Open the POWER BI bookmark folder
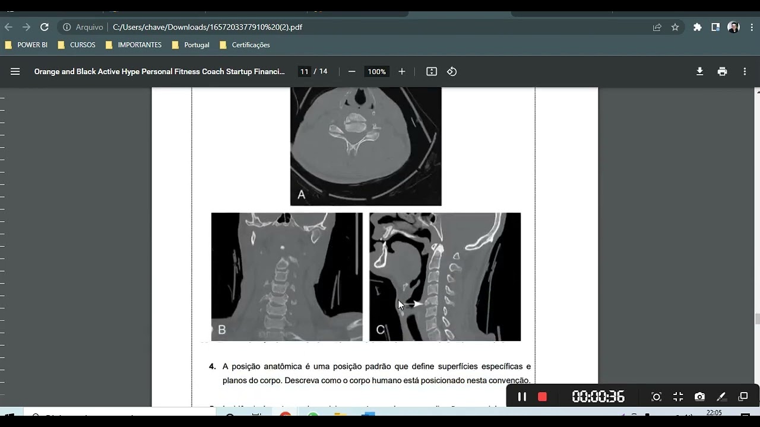 click(x=26, y=45)
